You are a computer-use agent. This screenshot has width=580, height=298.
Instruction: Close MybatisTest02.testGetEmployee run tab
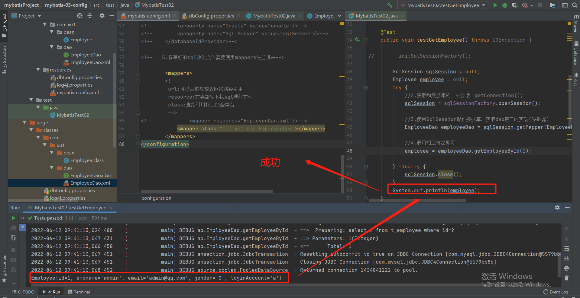(111, 208)
